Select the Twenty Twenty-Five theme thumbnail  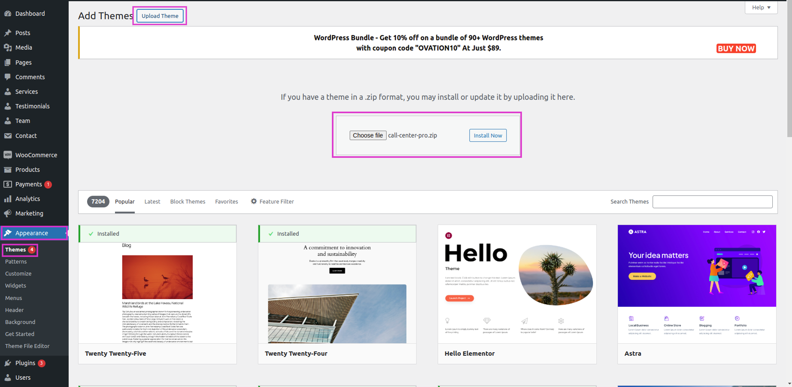[158, 293]
